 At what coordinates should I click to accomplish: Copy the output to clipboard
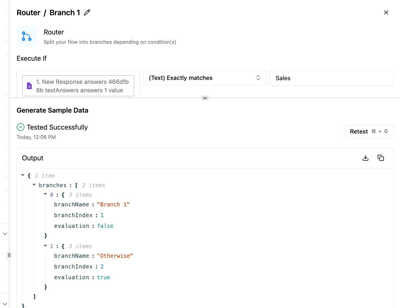point(381,158)
